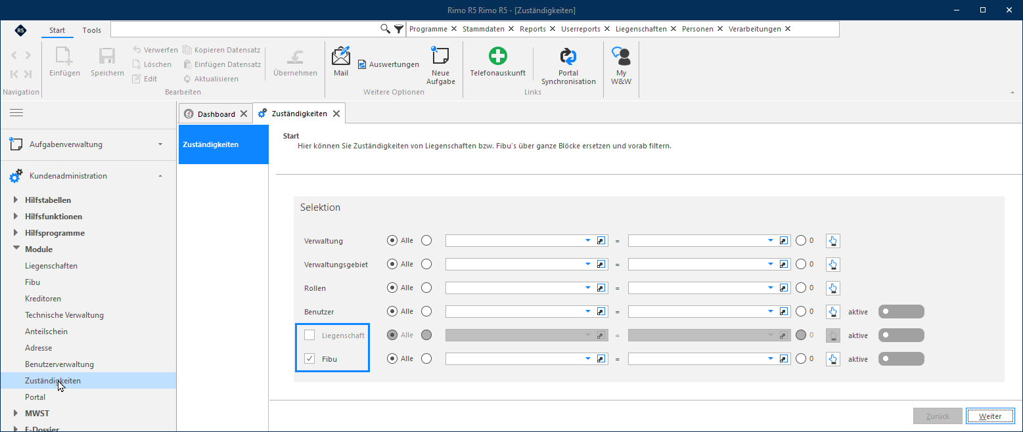Click Aktualisieren refresh in ribbon
The width and height of the screenshot is (1023, 432).
click(x=210, y=79)
